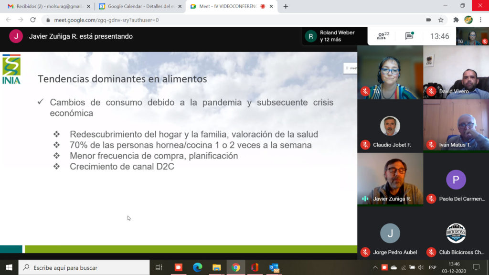
Task: Open the Chrome extensions puzzle icon
Action: pyautogui.click(x=456, y=20)
